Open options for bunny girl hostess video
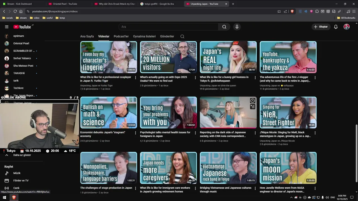358x201 pixels. [255, 78]
